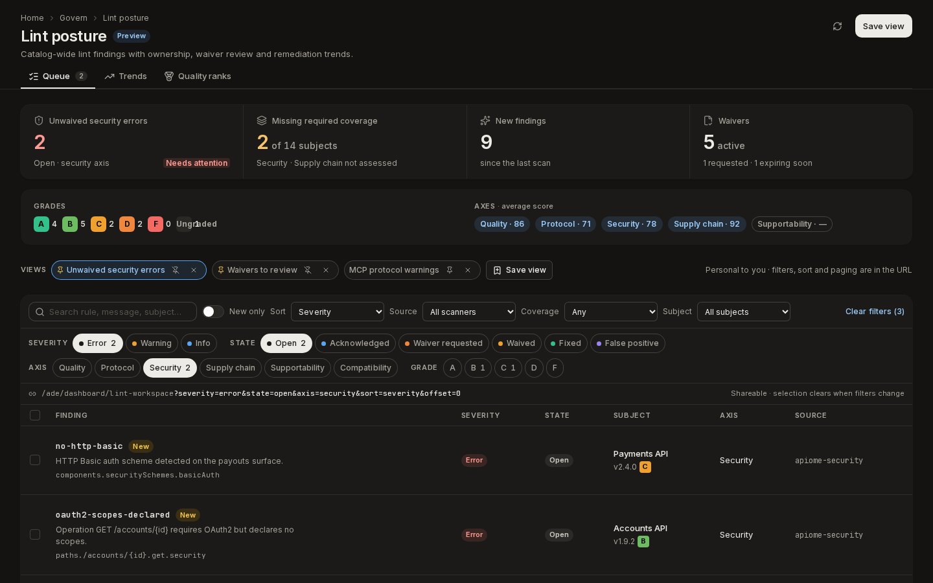Filter by grade D chip
Image resolution: width=933 pixels, height=583 pixels.
tap(534, 368)
